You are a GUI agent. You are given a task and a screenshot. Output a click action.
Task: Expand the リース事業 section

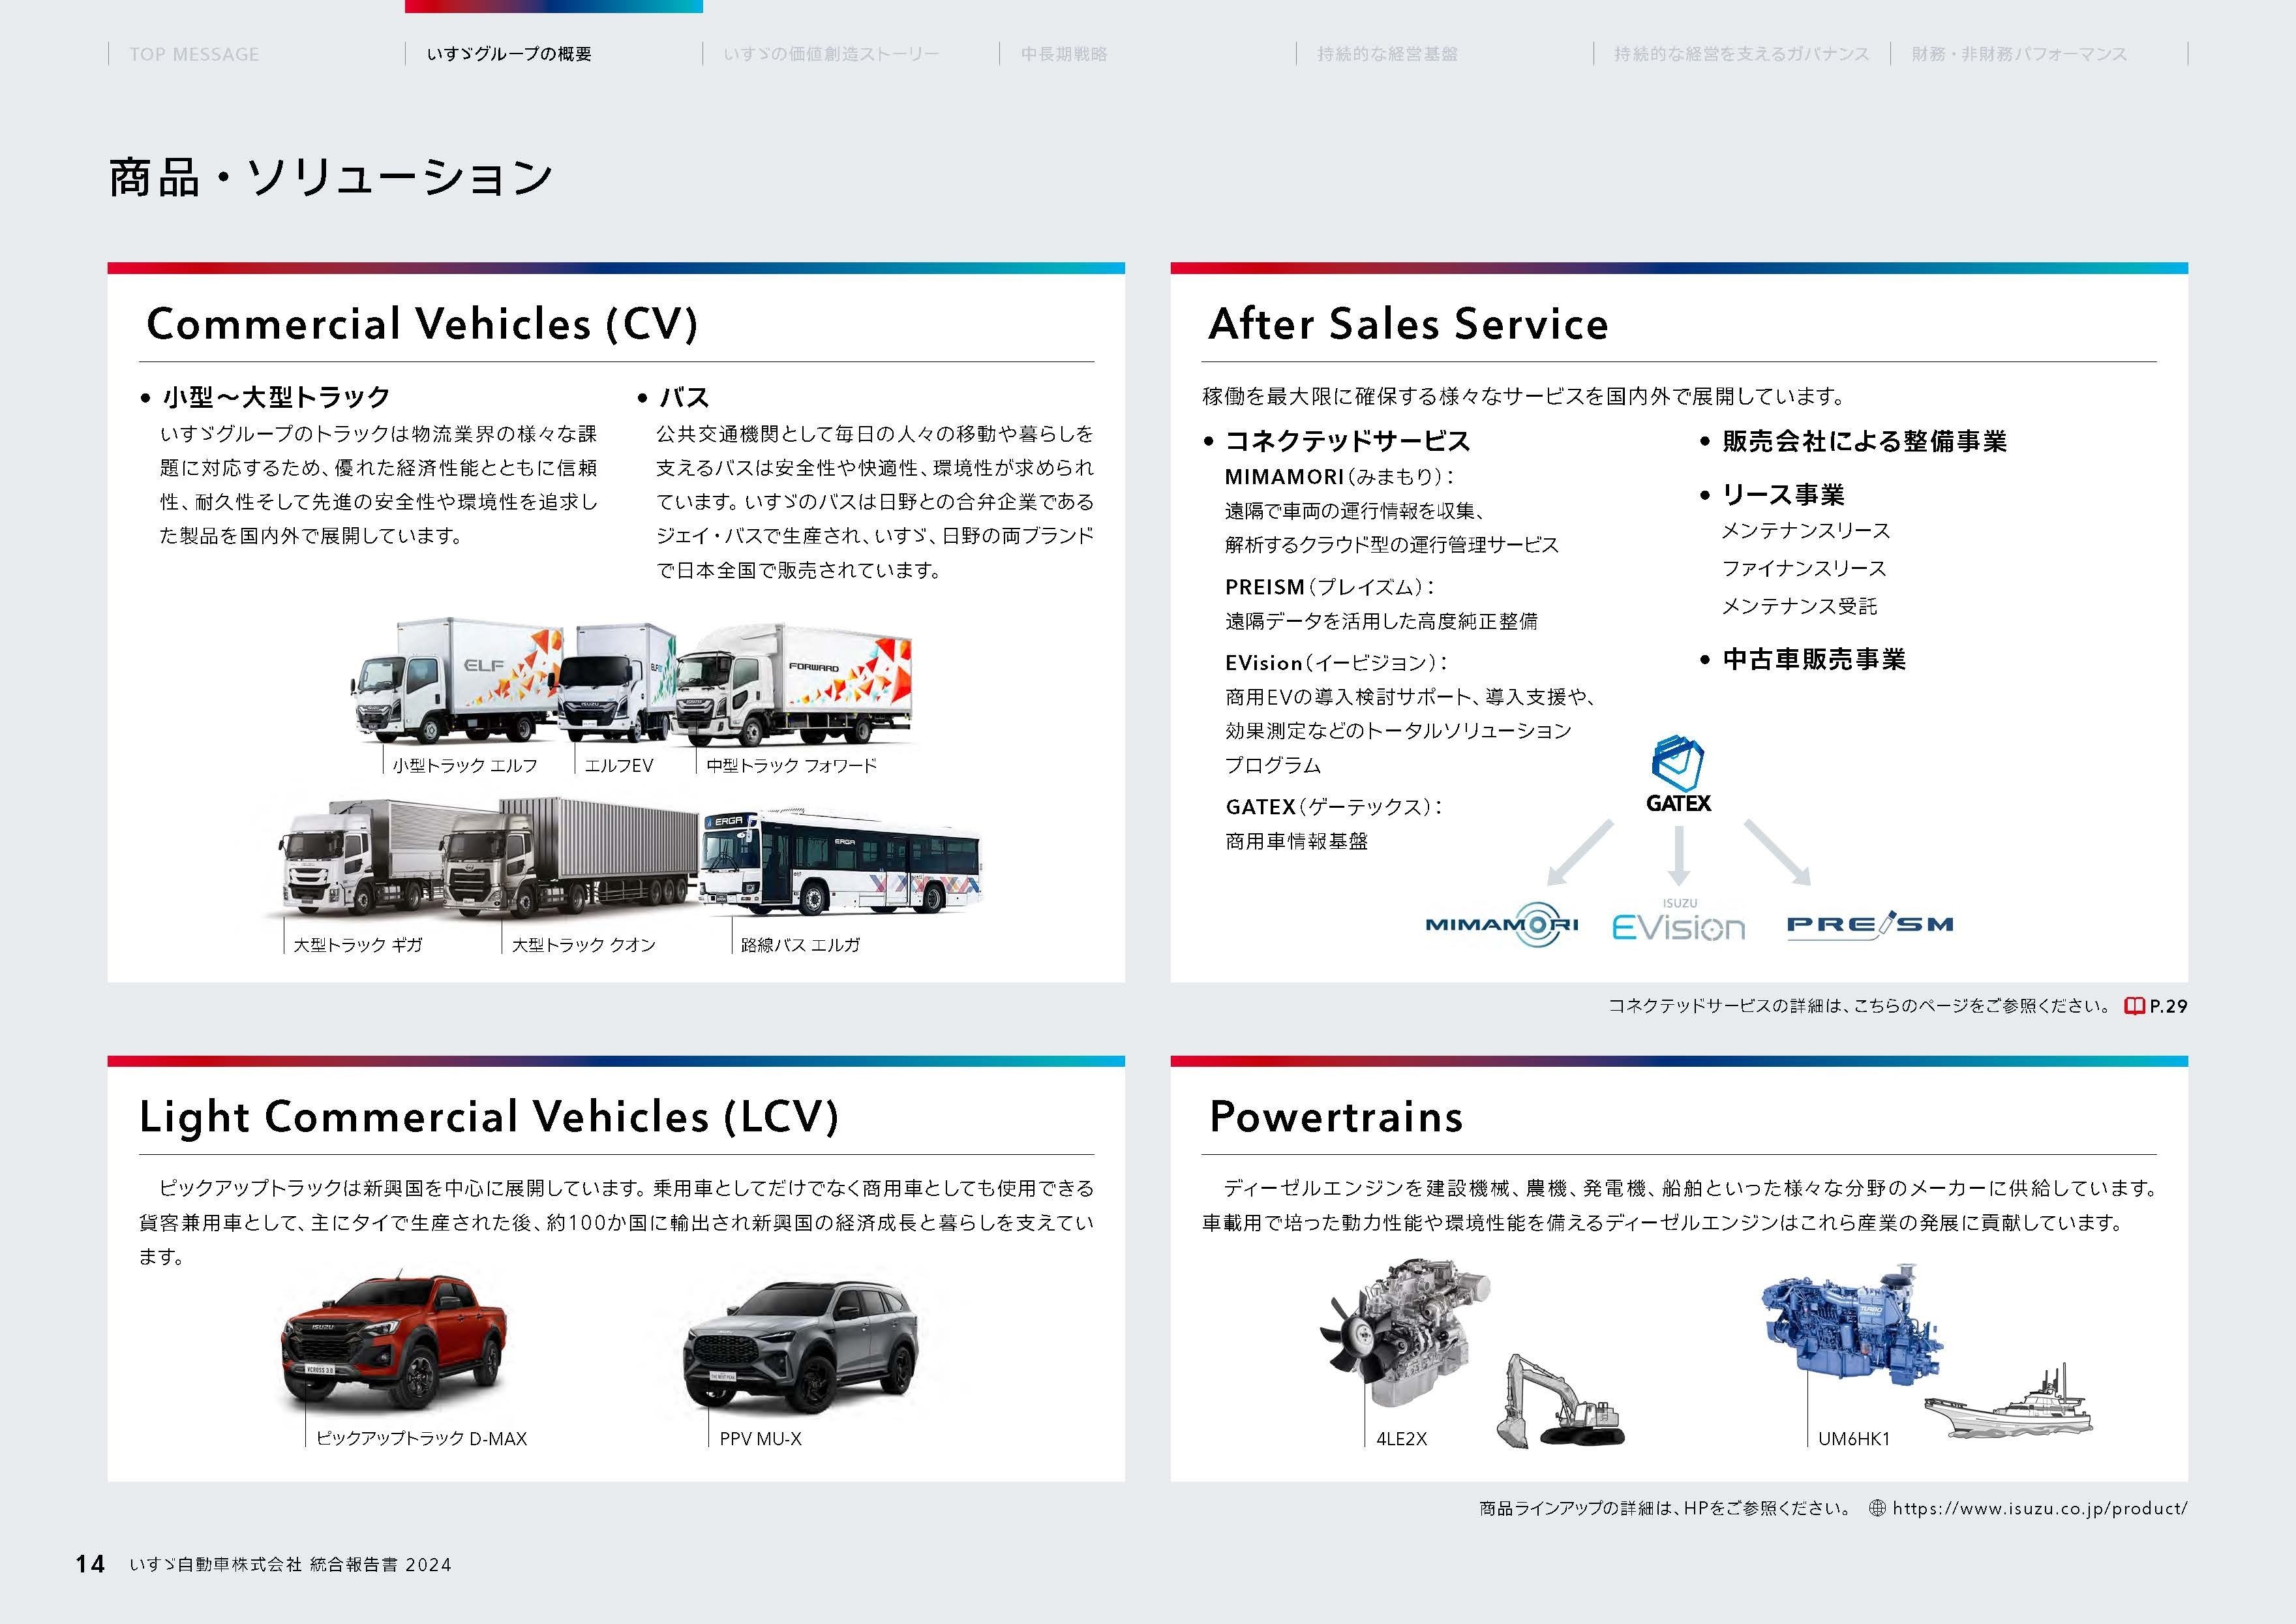coord(1782,494)
